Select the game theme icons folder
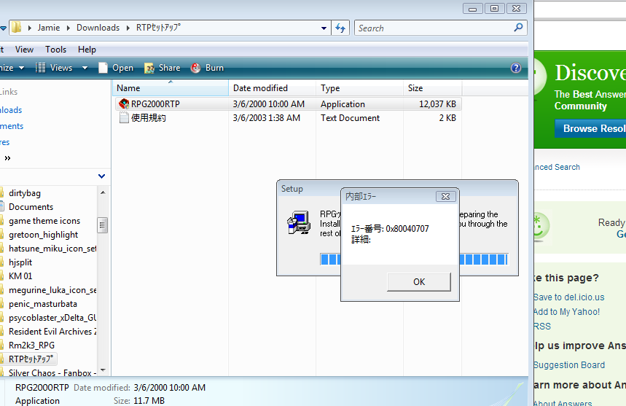 pos(44,221)
